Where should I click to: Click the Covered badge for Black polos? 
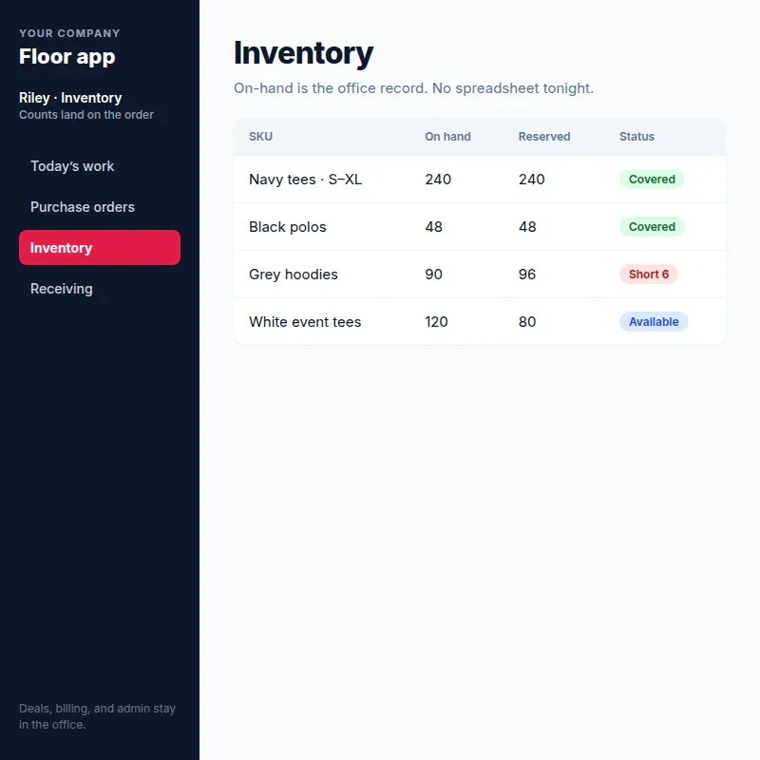tap(652, 227)
